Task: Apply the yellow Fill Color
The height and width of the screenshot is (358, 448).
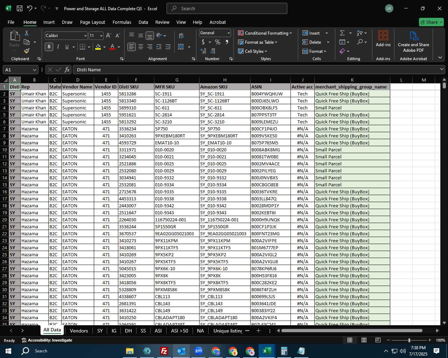Action: [98, 47]
